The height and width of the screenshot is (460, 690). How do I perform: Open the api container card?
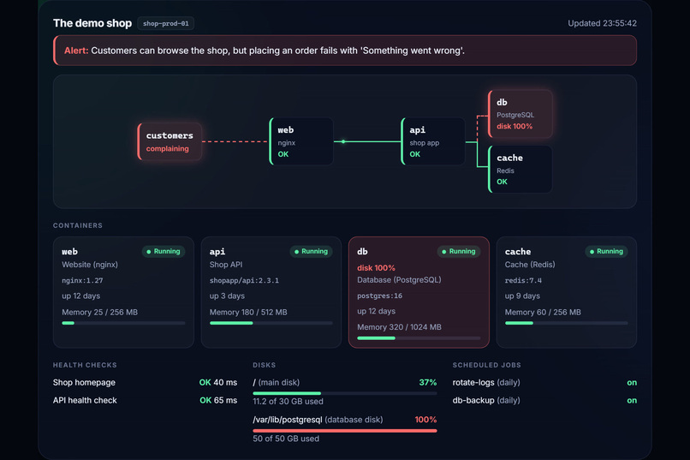pos(271,292)
